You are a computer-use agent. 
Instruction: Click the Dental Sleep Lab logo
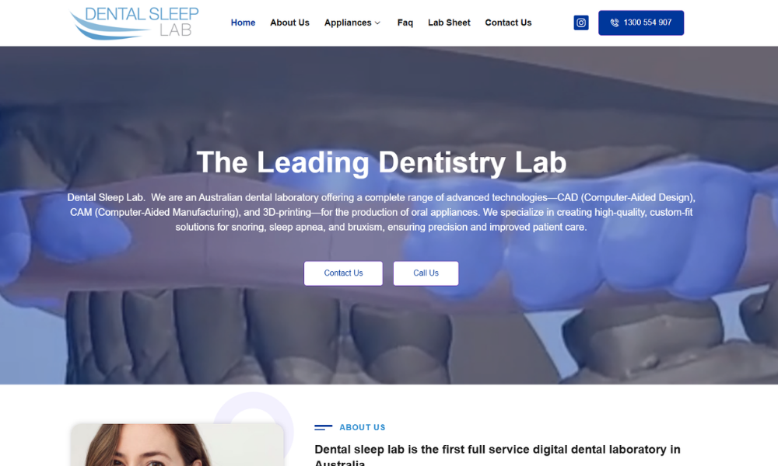[x=134, y=23]
